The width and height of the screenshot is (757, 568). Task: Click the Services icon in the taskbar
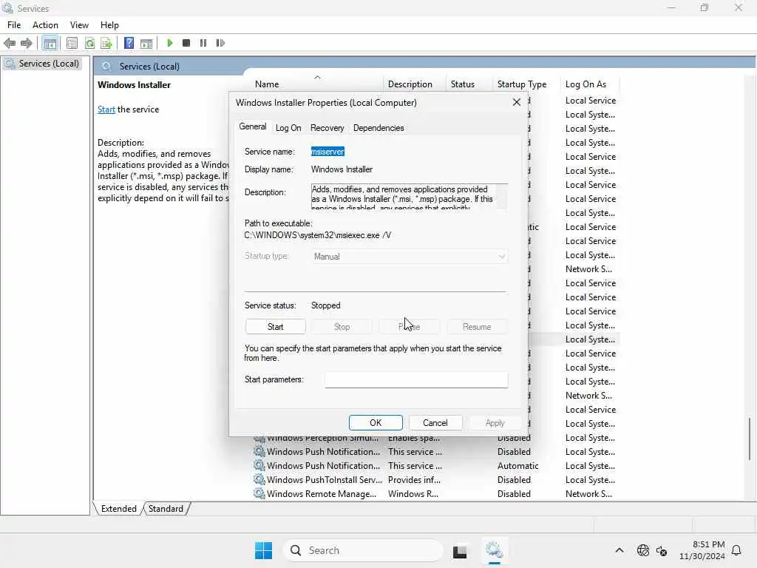(495, 550)
